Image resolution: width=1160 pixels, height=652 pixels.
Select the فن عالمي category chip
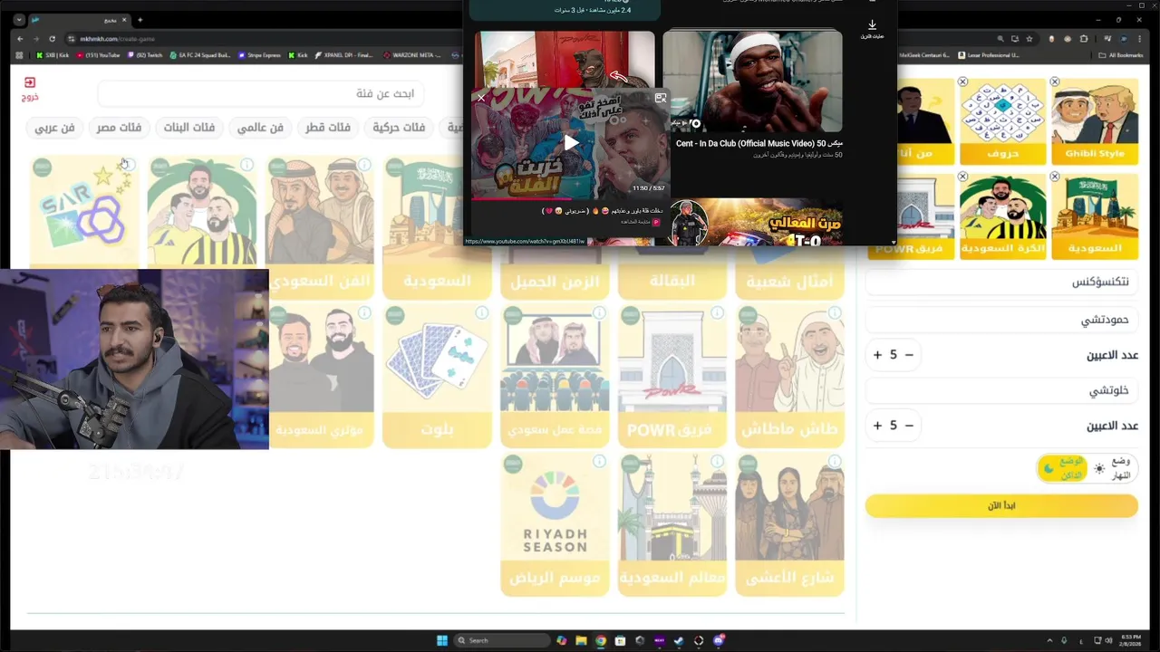coord(260,128)
